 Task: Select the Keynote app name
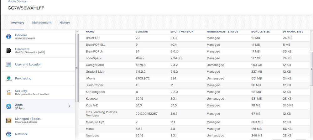coord(91,99)
